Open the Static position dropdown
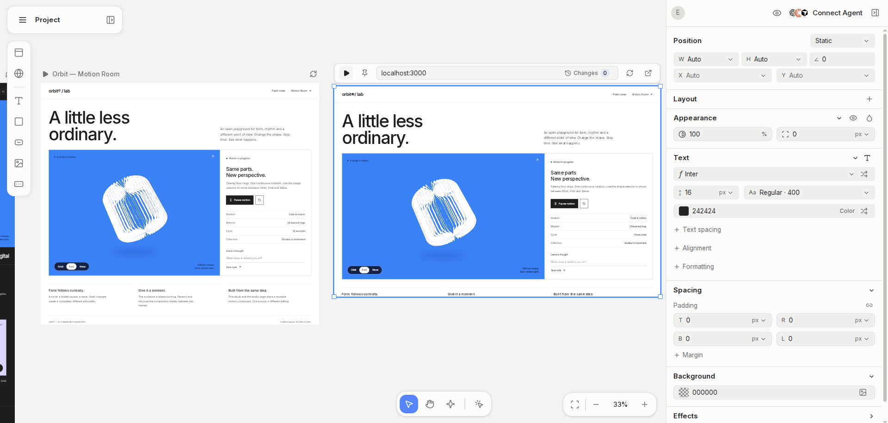 click(843, 41)
